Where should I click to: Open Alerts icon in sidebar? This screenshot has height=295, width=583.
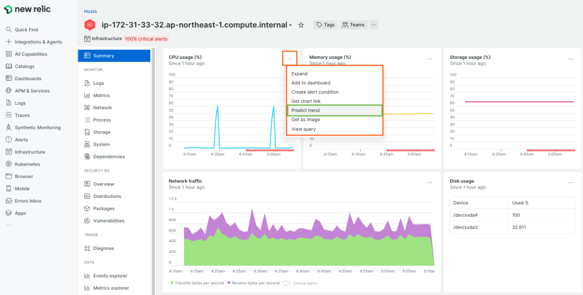pyautogui.click(x=8, y=140)
